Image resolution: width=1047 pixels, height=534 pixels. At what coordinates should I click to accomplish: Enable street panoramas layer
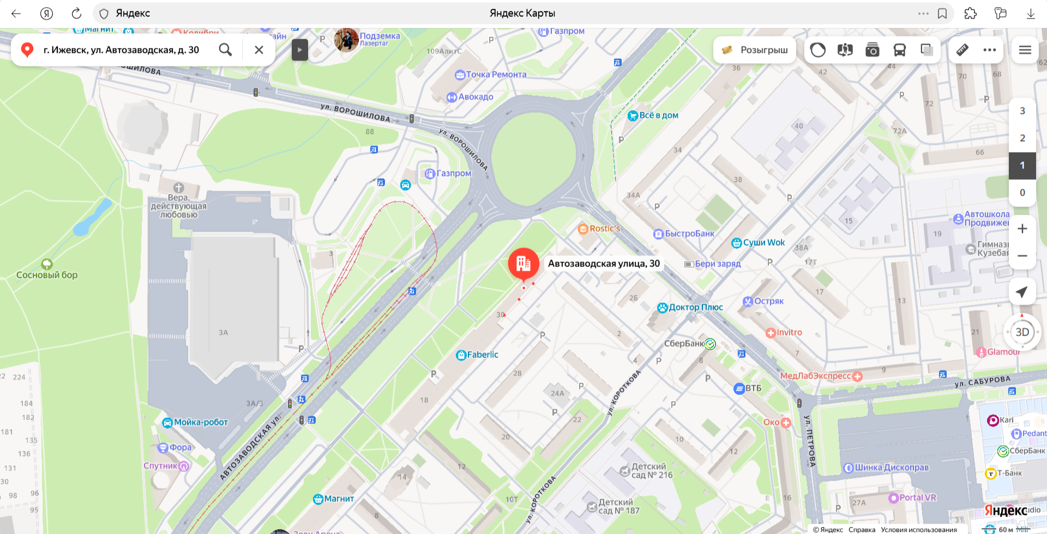tap(845, 50)
